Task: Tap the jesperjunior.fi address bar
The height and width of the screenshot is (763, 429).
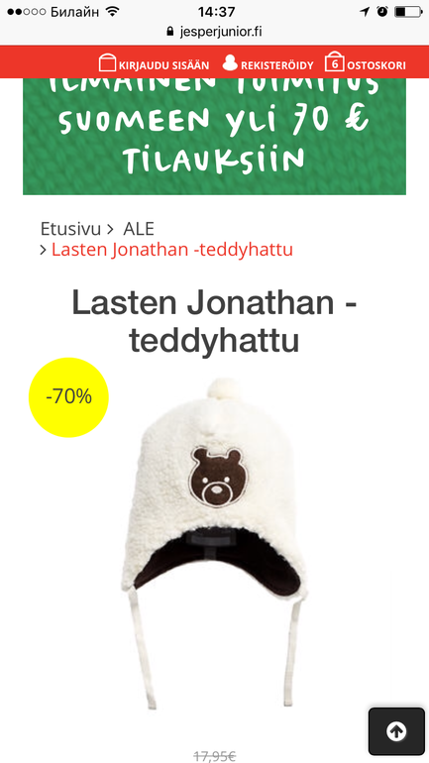Action: click(214, 32)
